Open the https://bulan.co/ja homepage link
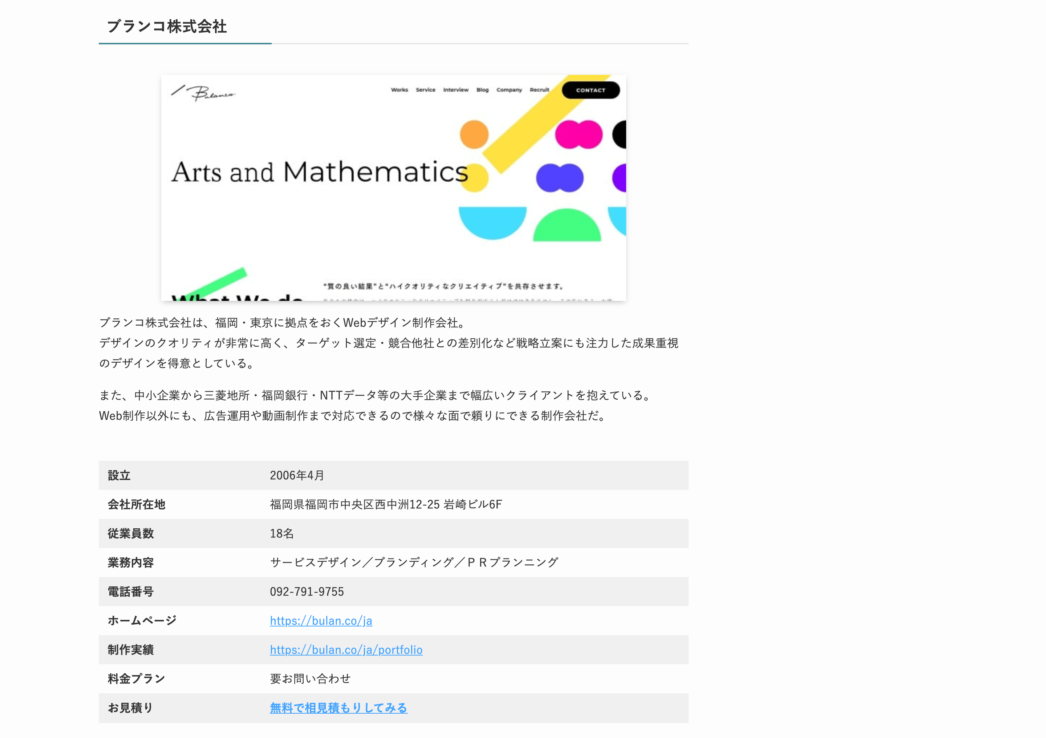 [x=321, y=620]
